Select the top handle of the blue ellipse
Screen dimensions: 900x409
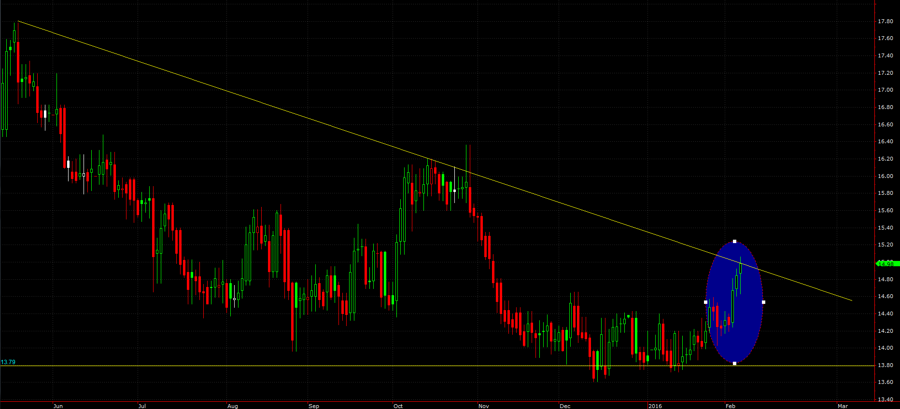click(734, 241)
